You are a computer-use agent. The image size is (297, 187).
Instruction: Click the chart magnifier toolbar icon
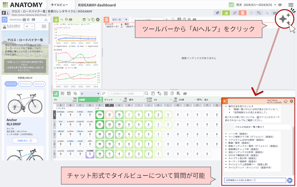point(259,13)
